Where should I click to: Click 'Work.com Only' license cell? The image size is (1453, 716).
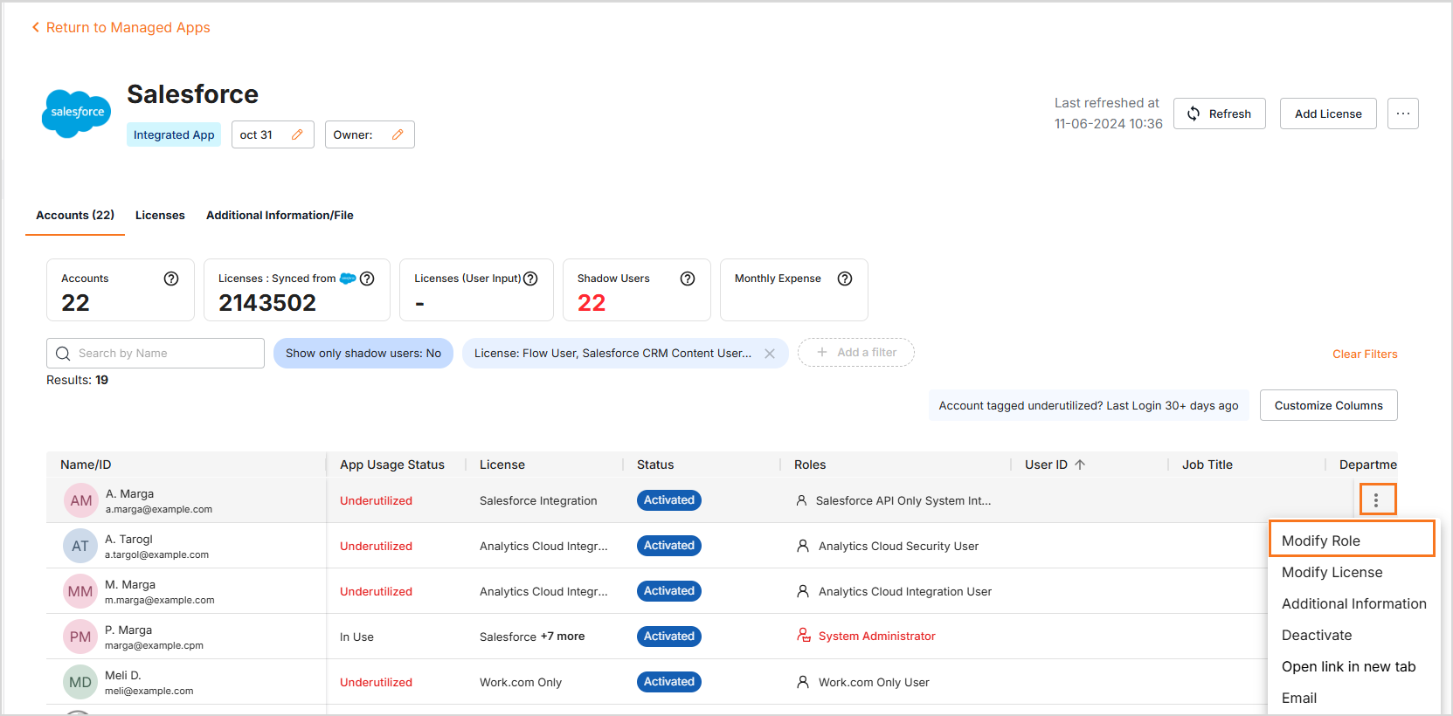click(x=521, y=682)
